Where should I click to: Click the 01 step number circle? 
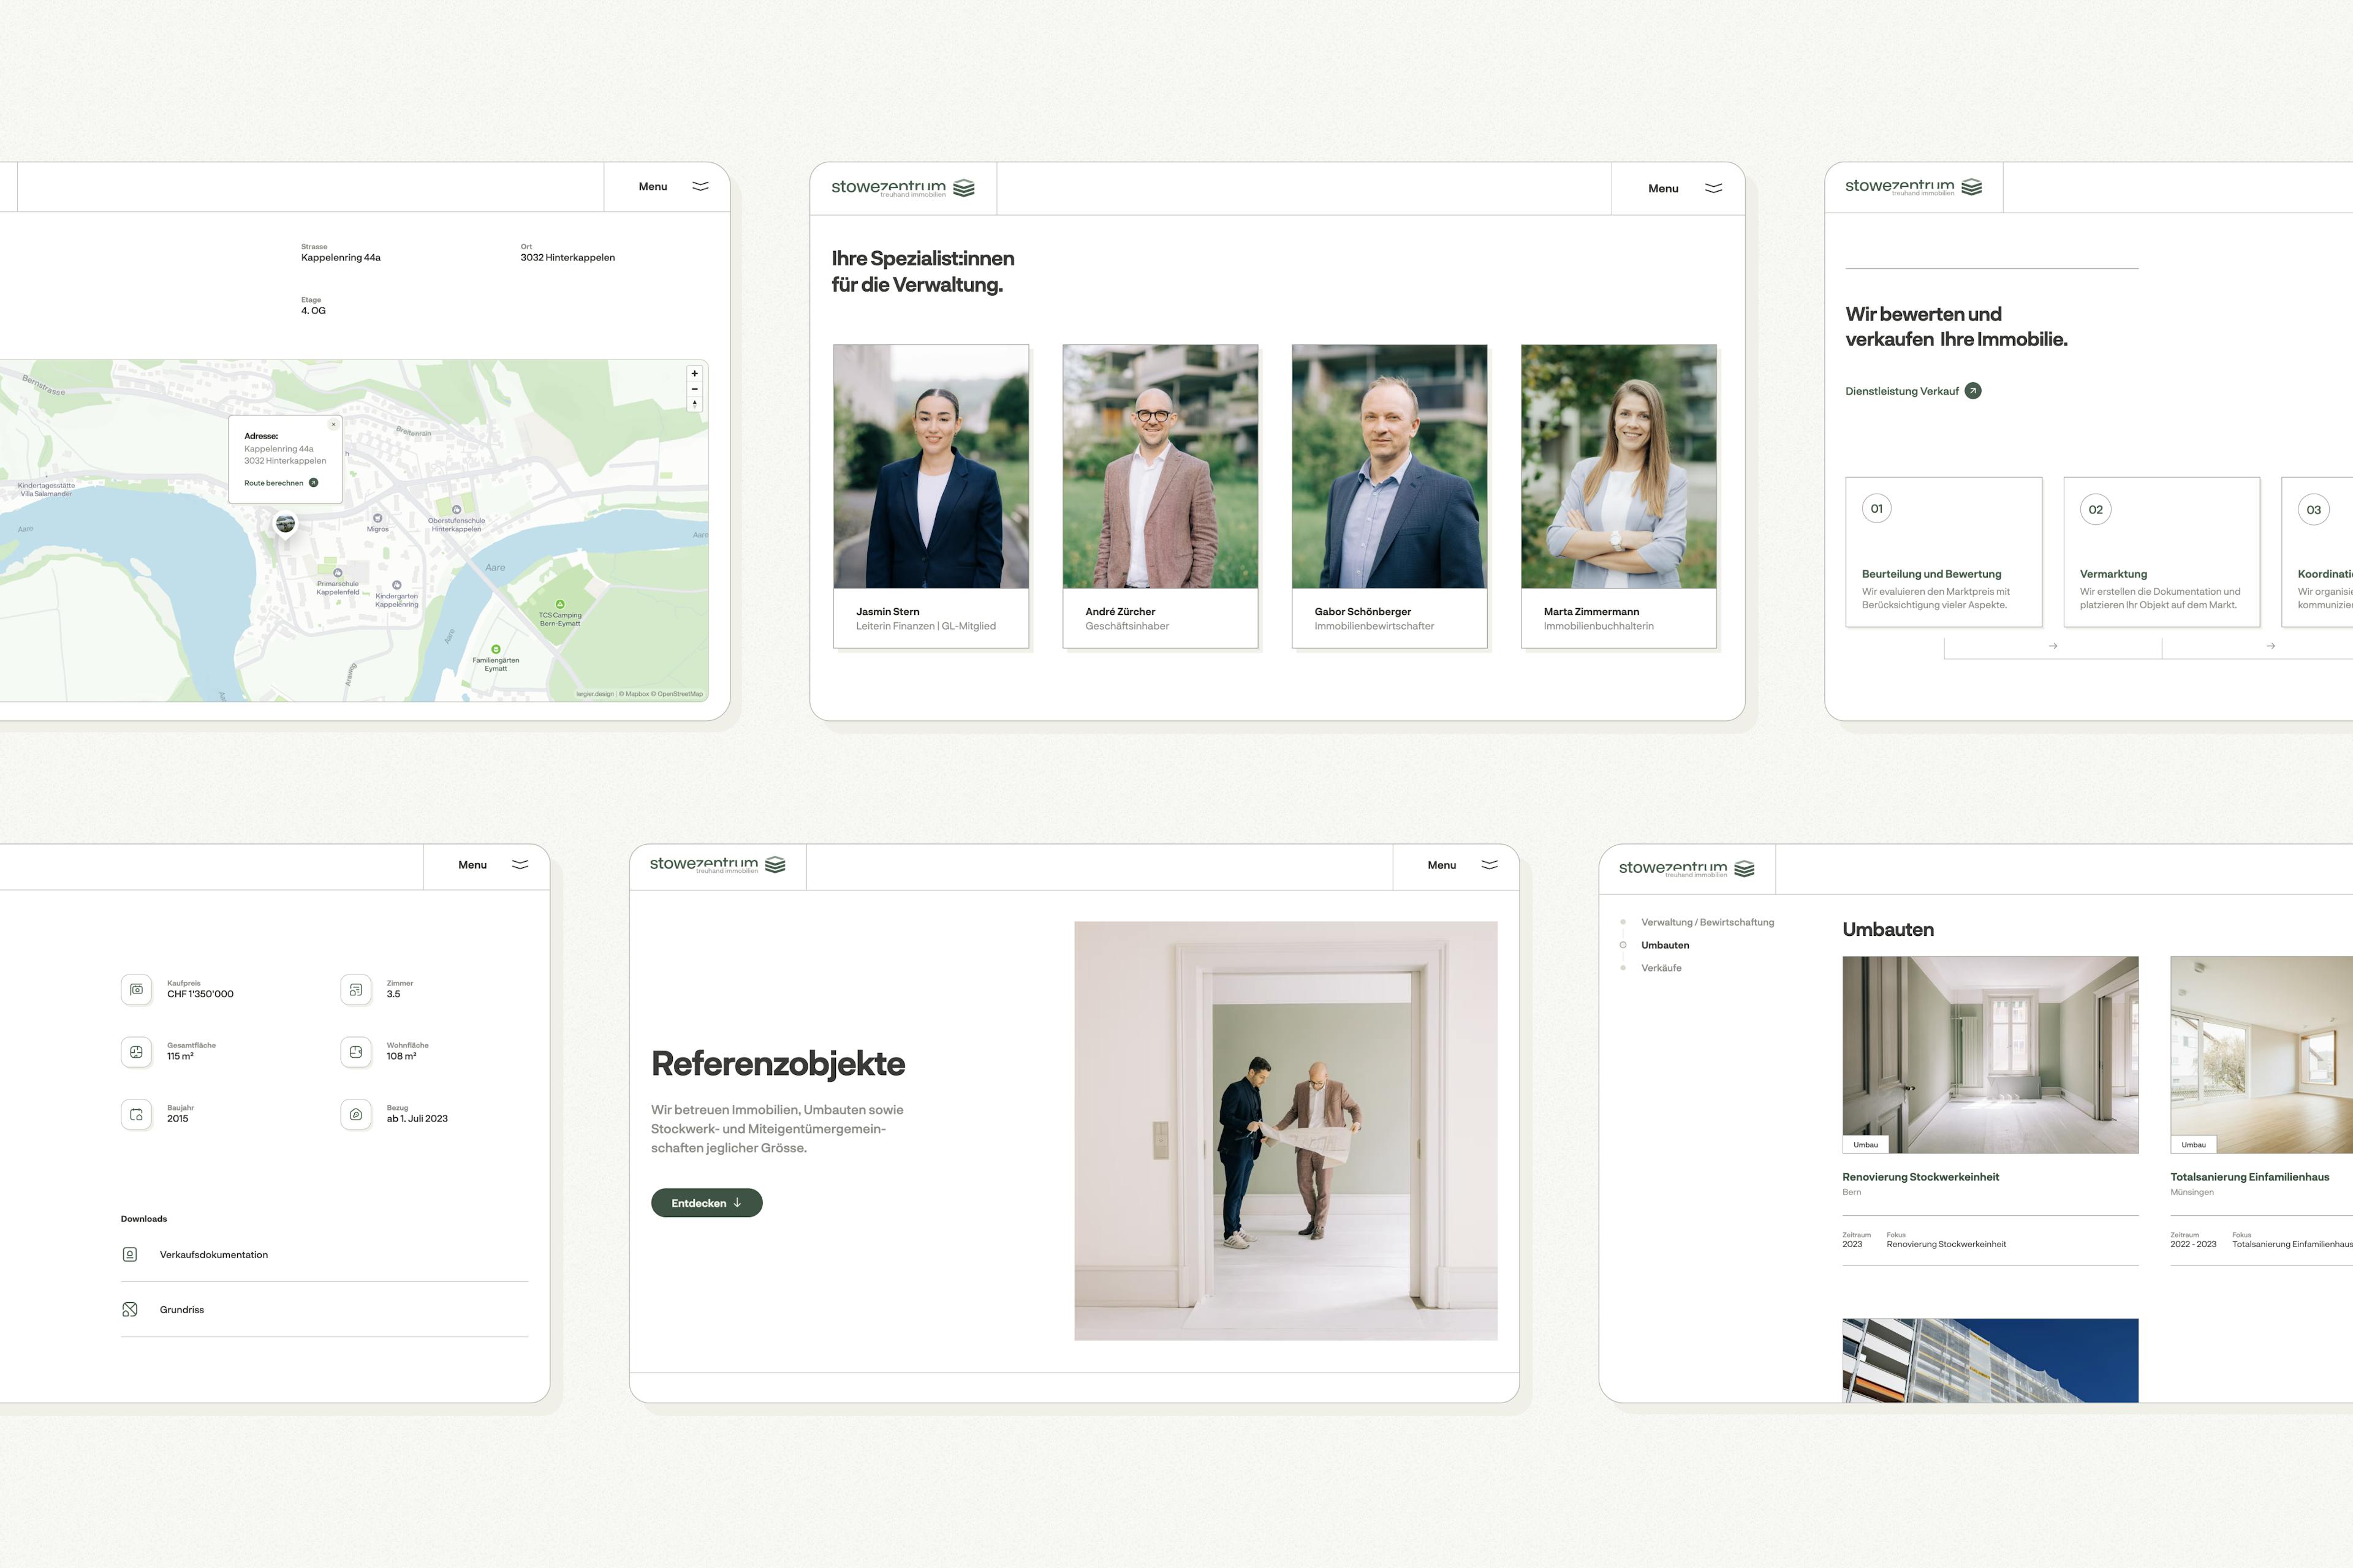tap(1877, 509)
